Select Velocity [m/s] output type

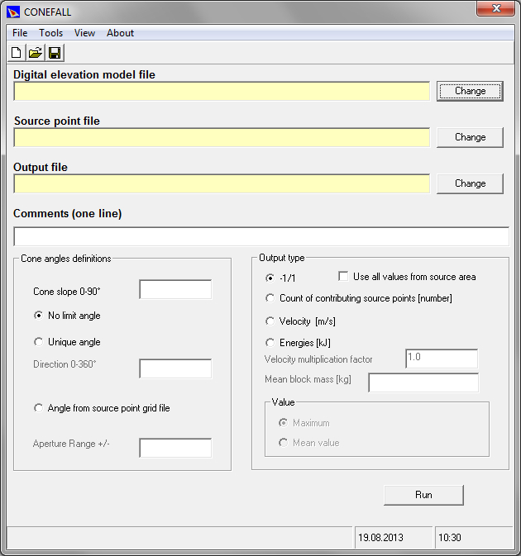pyautogui.click(x=270, y=321)
